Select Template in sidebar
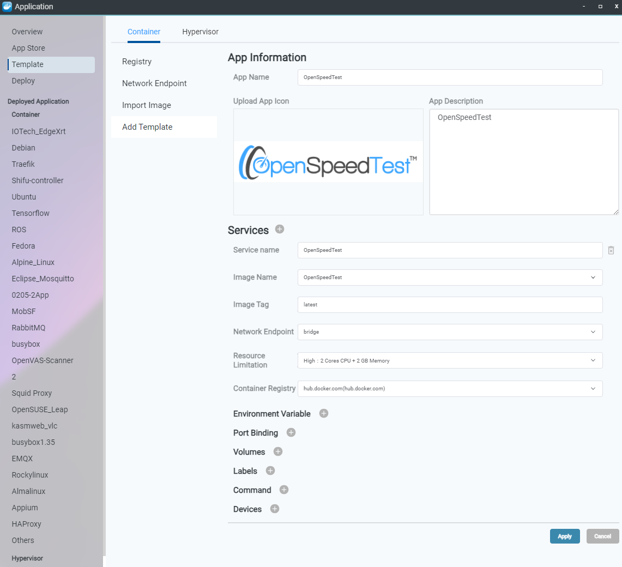Image resolution: width=622 pixels, height=567 pixels. click(51, 65)
